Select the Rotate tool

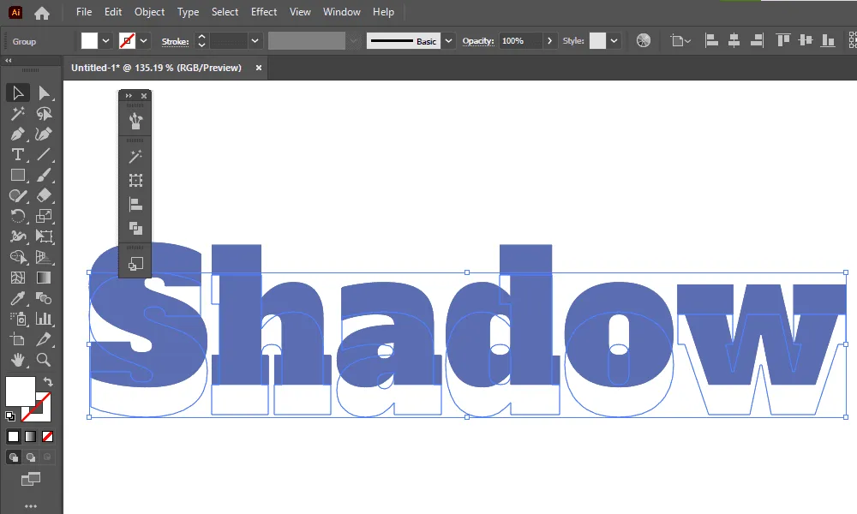pos(17,216)
